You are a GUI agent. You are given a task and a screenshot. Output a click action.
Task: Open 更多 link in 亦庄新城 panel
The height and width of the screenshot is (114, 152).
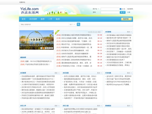129,32
